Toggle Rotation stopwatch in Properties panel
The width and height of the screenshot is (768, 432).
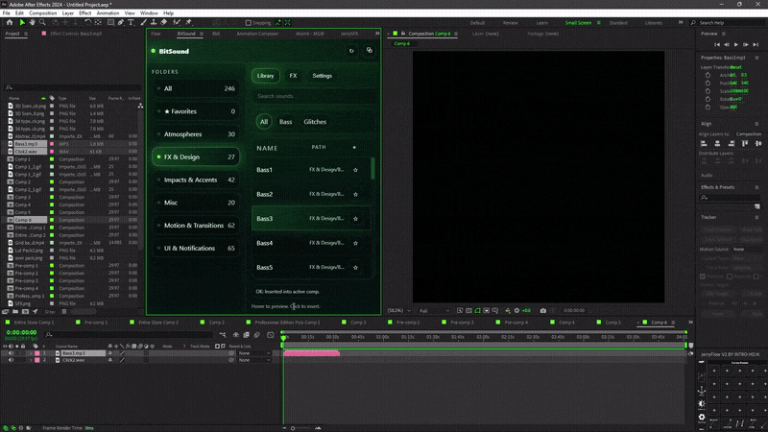(708, 99)
